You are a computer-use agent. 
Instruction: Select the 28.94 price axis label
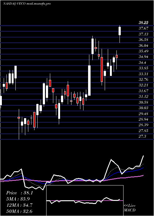click(144, 119)
